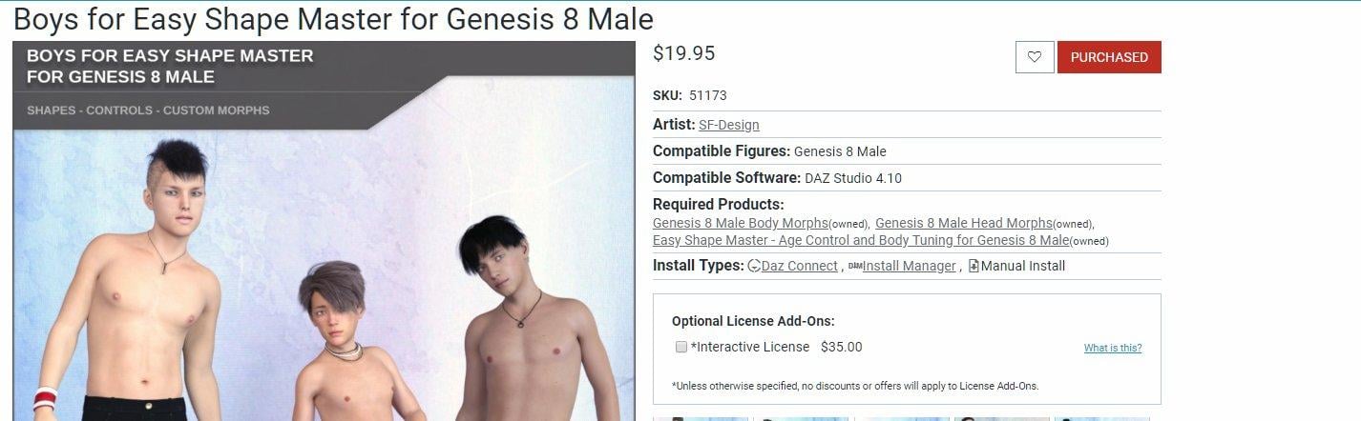Screen dimensions: 1361x421
Task: Click the Daz Connect circular icon
Action: (x=754, y=267)
